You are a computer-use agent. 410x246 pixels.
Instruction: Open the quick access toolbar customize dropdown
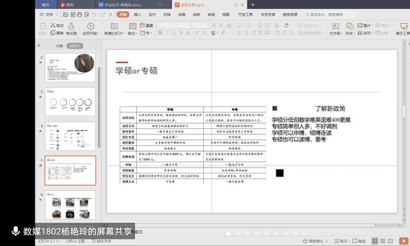(111, 14)
